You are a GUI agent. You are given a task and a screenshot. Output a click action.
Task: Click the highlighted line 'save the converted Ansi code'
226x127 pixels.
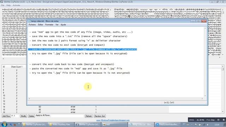pos(83,49)
